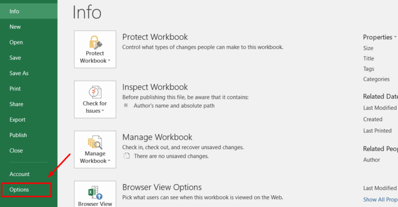Choose New from the backstage menu
The width and height of the screenshot is (398, 207).
point(15,27)
